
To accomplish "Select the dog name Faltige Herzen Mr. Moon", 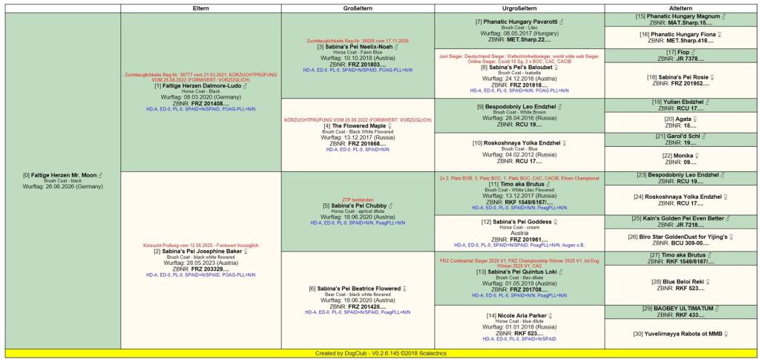I will (x=65, y=174).
